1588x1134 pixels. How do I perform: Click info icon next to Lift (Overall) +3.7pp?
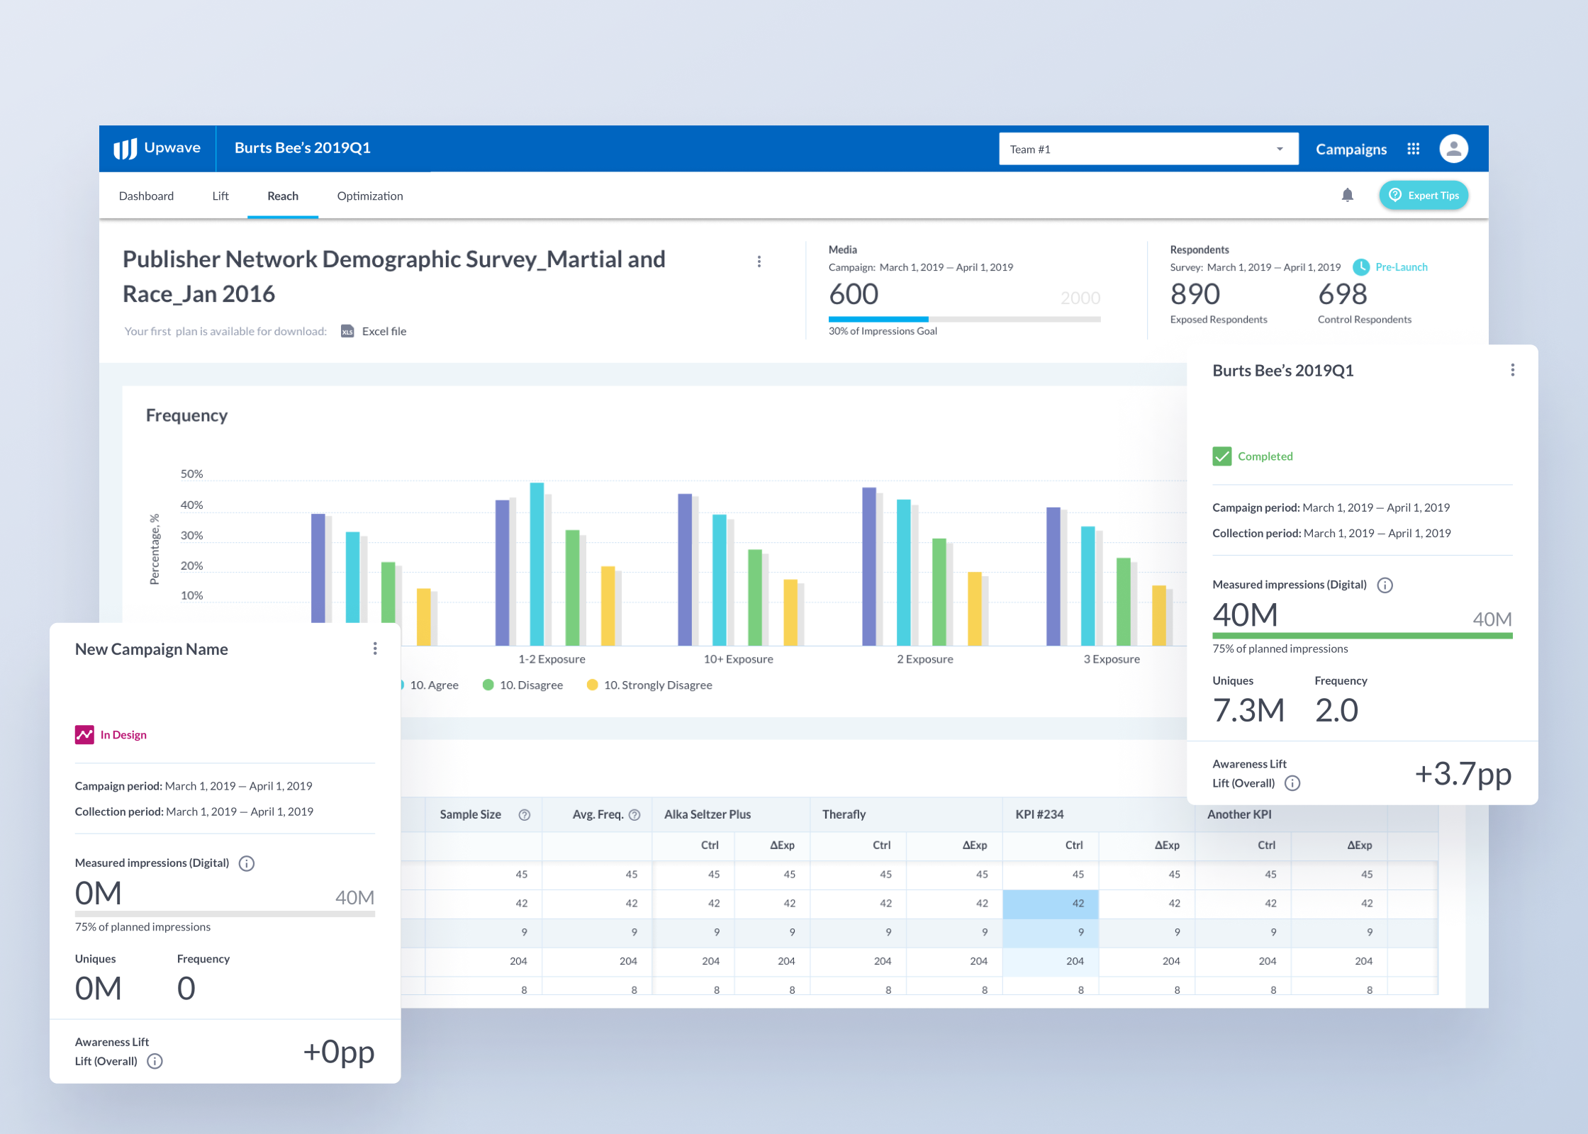[1292, 783]
